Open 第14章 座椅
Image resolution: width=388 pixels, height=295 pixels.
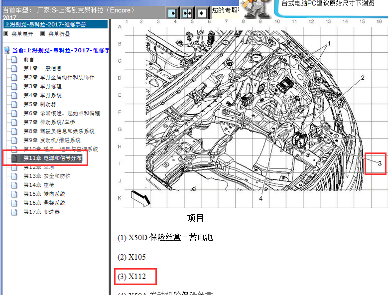[39, 185]
